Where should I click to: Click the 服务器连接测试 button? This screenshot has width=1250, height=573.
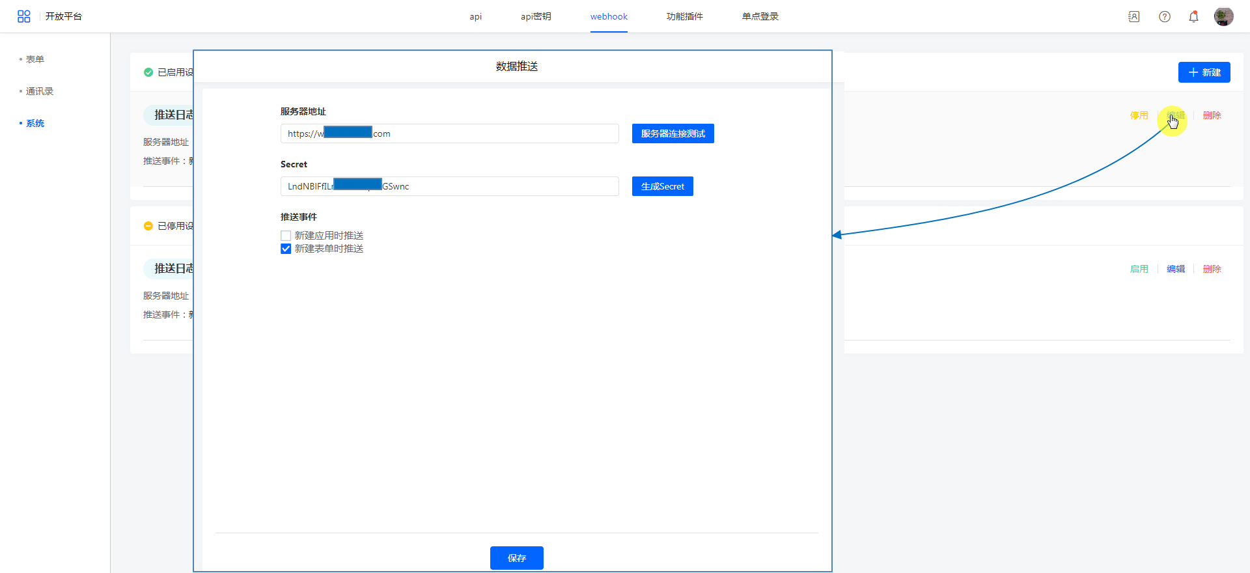tap(673, 133)
